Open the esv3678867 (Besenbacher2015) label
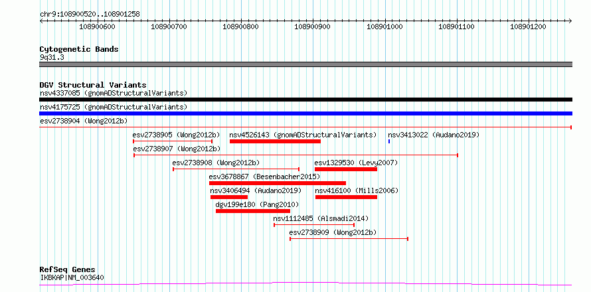Screen dimensions: 591x292 264,177
